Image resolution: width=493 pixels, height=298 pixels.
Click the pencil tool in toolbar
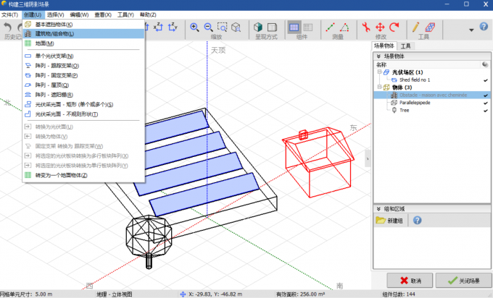click(x=417, y=27)
